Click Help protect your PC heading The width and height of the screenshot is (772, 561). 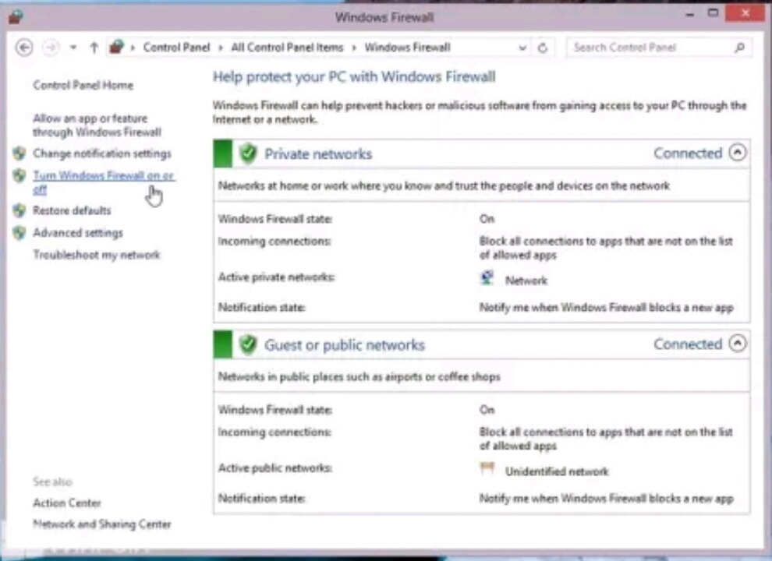(x=354, y=77)
